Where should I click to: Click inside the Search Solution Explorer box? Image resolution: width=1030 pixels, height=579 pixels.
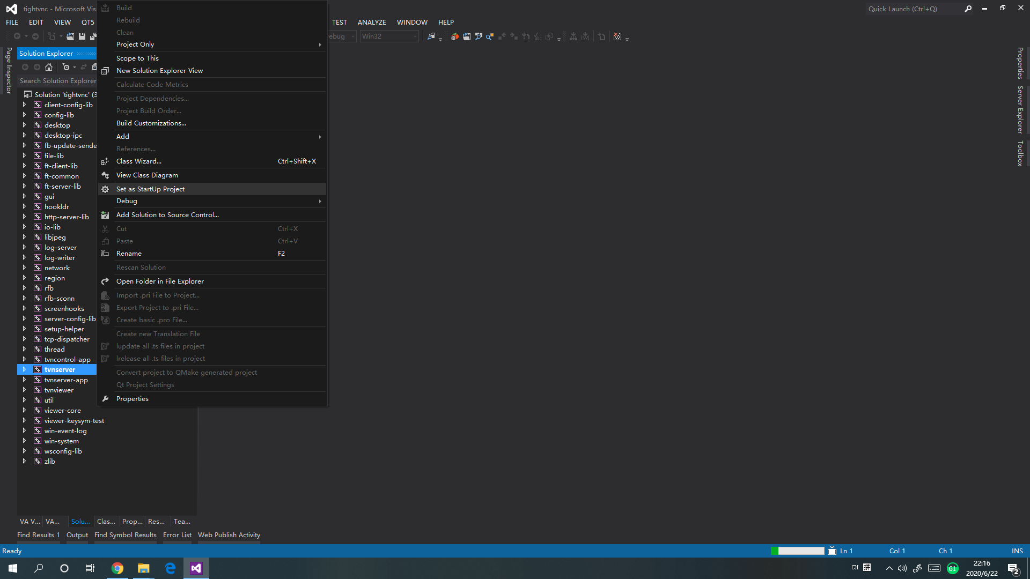click(56, 80)
